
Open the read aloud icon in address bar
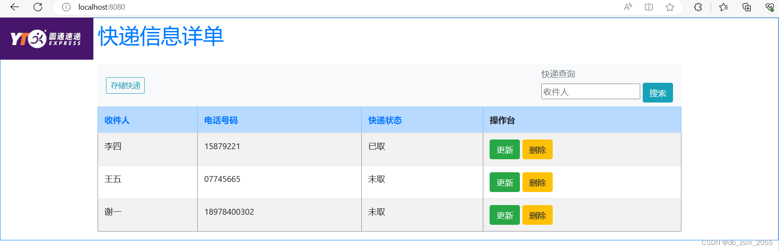[x=628, y=7]
